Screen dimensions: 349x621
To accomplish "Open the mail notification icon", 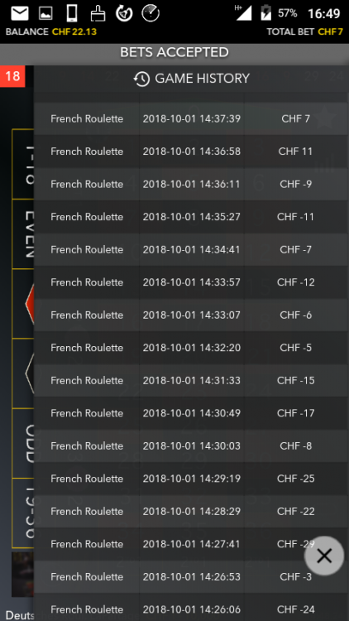I will 19,14.
